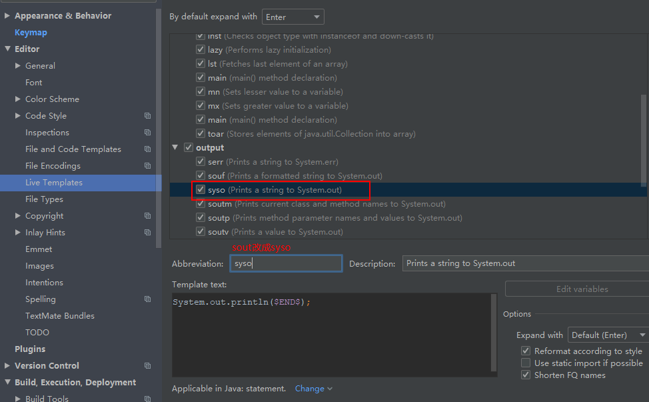
Task: Open File Types settings
Action: click(x=44, y=199)
